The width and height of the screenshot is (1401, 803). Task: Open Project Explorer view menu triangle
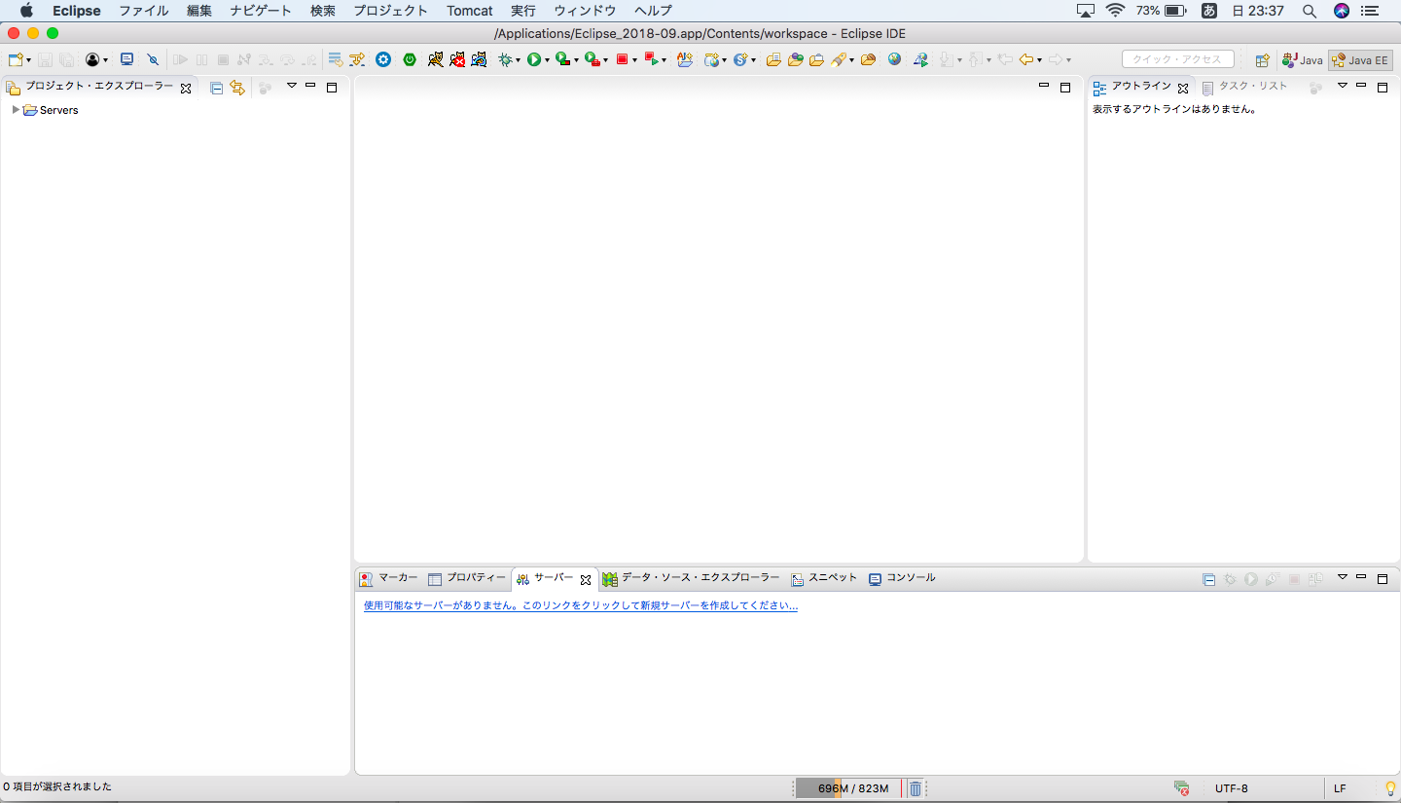[291, 86]
